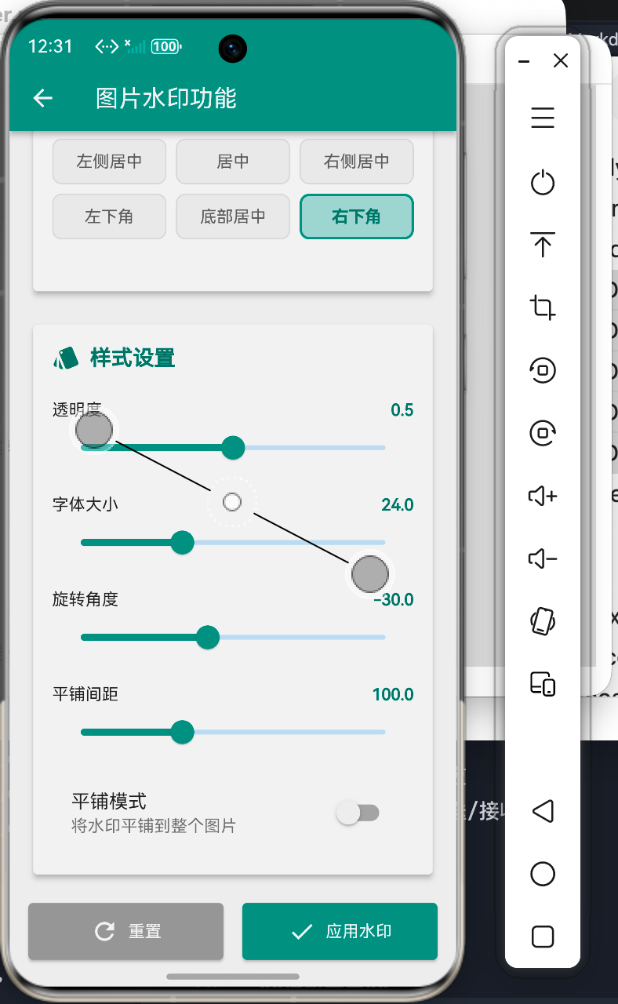Click the pin-to-top arrow icon
The height and width of the screenshot is (1004, 618).
[x=543, y=246]
